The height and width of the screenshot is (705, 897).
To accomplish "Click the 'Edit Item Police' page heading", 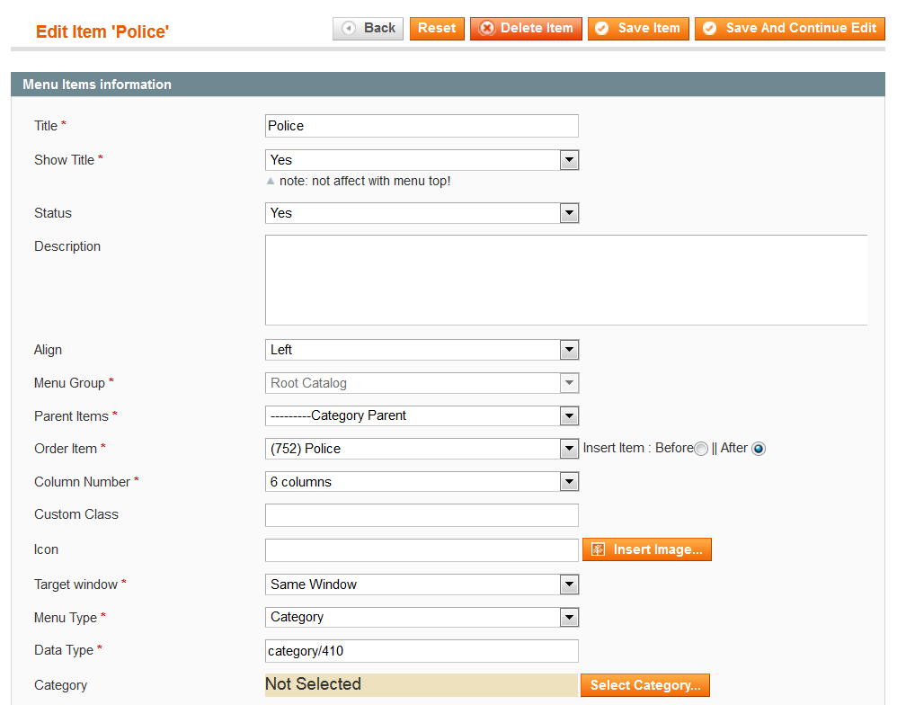I will 102,31.
